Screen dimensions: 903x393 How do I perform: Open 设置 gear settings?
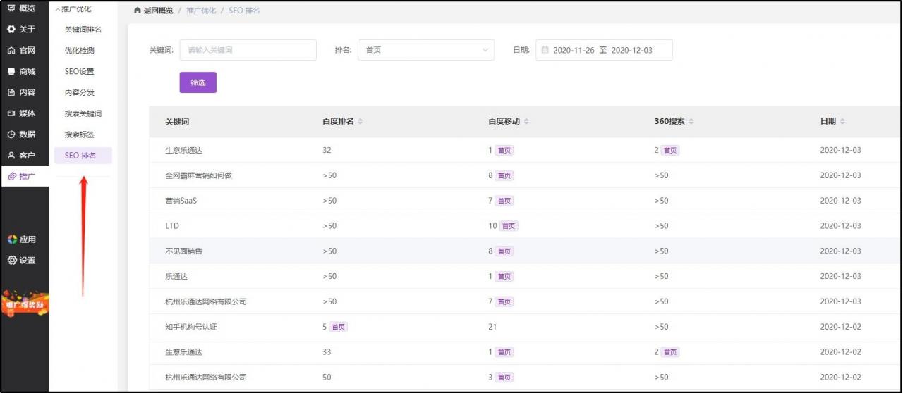(x=21, y=261)
